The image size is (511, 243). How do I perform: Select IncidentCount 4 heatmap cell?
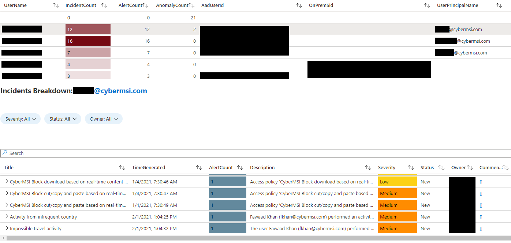(88, 64)
